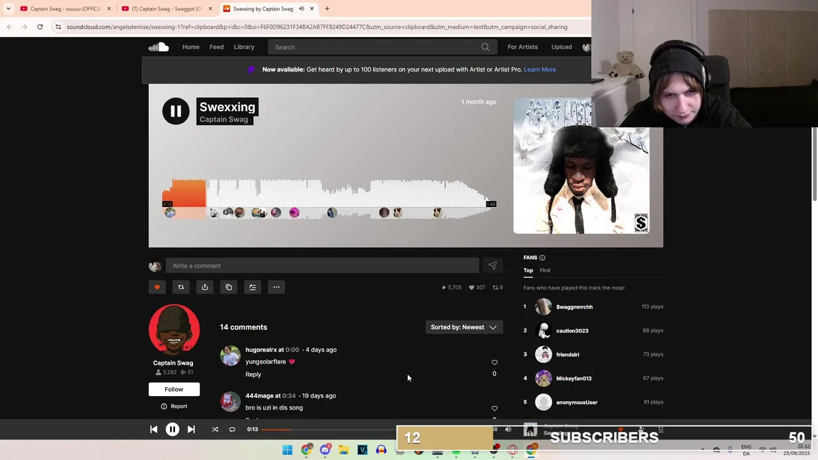Open the Upload page
The height and width of the screenshot is (460, 818).
tap(562, 47)
